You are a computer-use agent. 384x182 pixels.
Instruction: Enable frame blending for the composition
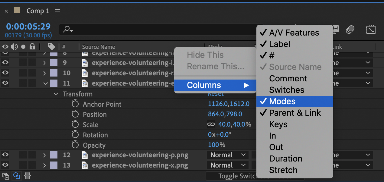335,29
